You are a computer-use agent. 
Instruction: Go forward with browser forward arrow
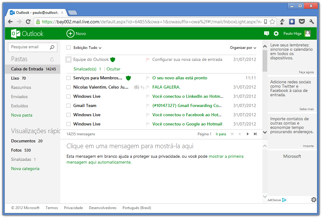tap(19, 22)
